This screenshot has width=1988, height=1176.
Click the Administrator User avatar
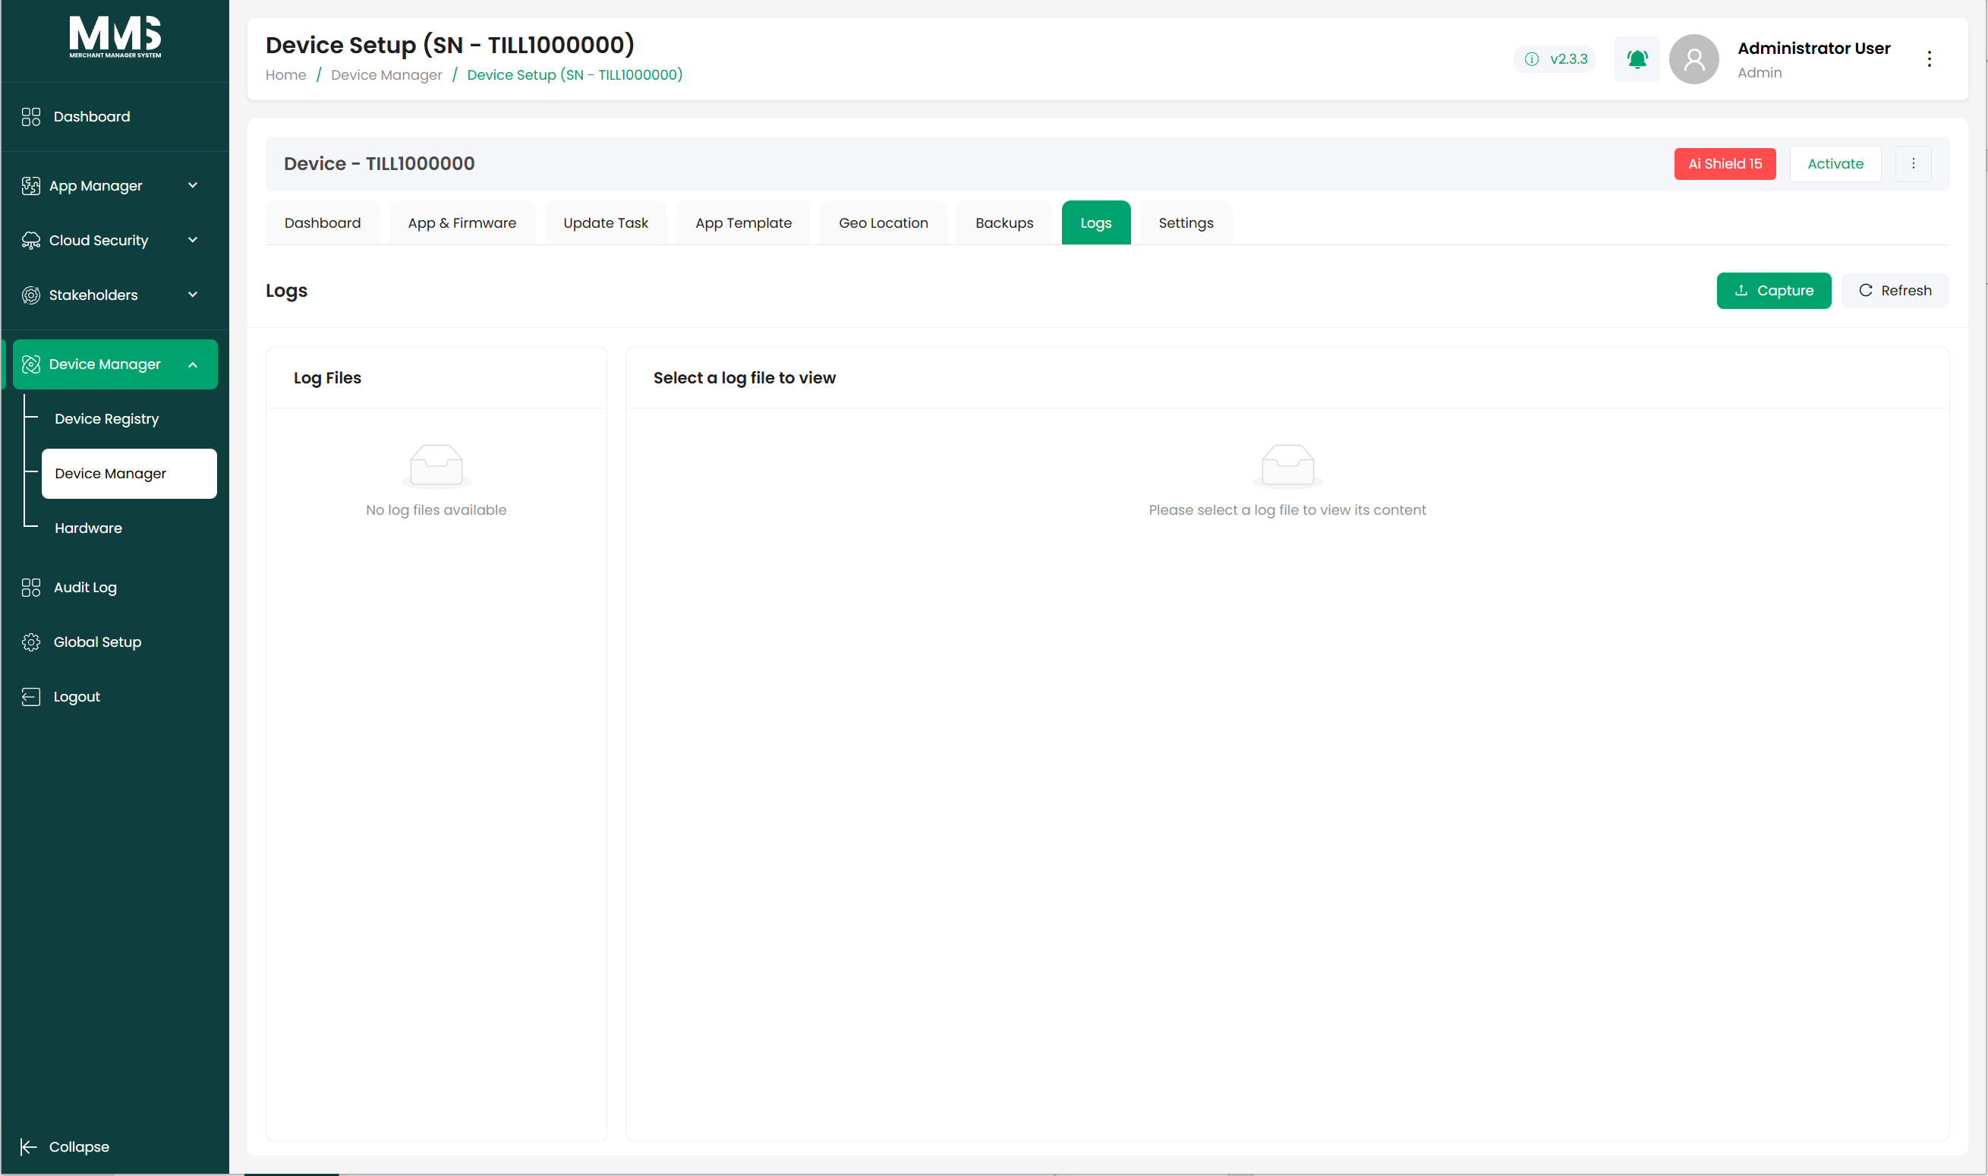(x=1694, y=58)
